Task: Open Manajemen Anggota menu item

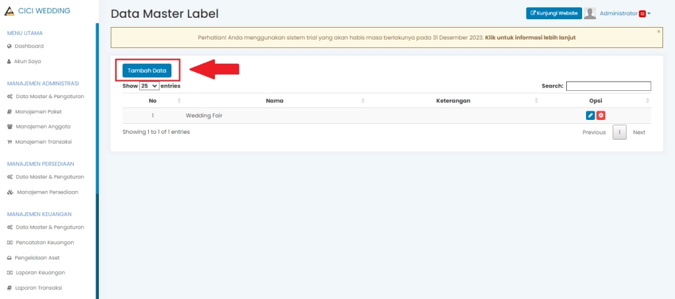Action: pos(43,126)
